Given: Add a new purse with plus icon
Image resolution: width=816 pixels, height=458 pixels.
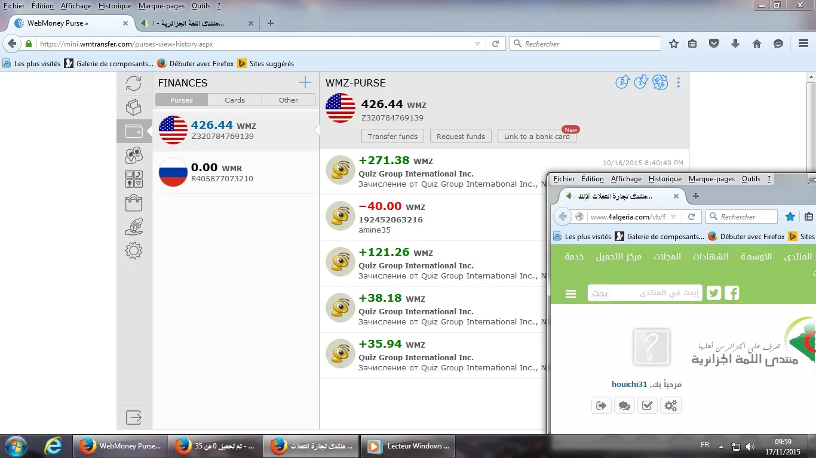Looking at the screenshot, I should (305, 82).
